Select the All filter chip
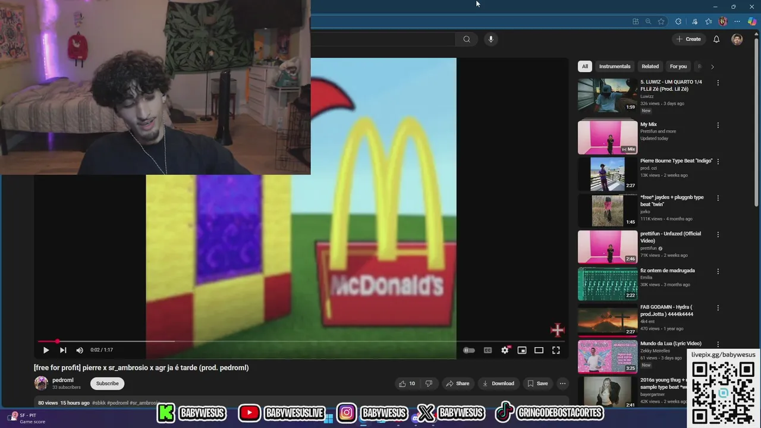The width and height of the screenshot is (761, 428). (585, 67)
